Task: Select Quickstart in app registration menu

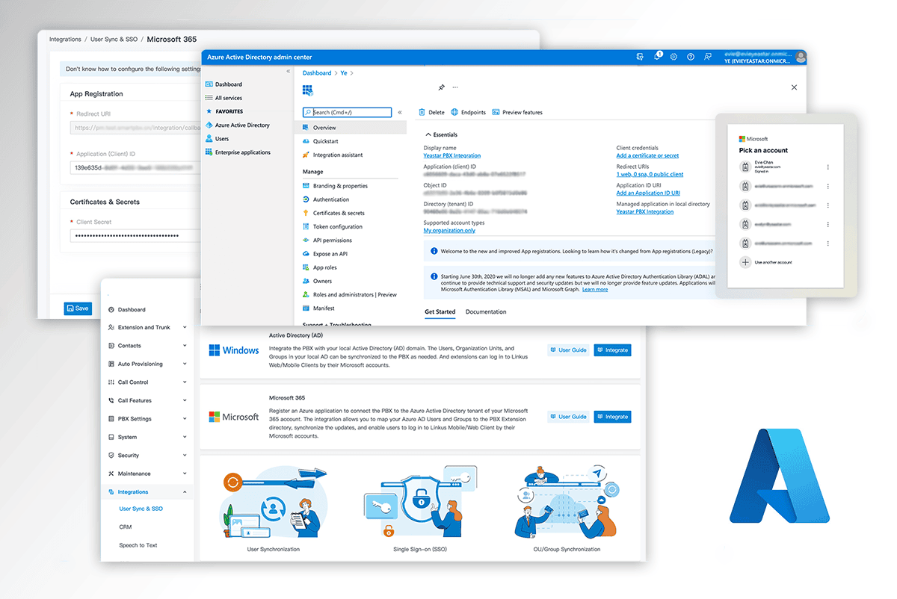Action: click(x=325, y=141)
